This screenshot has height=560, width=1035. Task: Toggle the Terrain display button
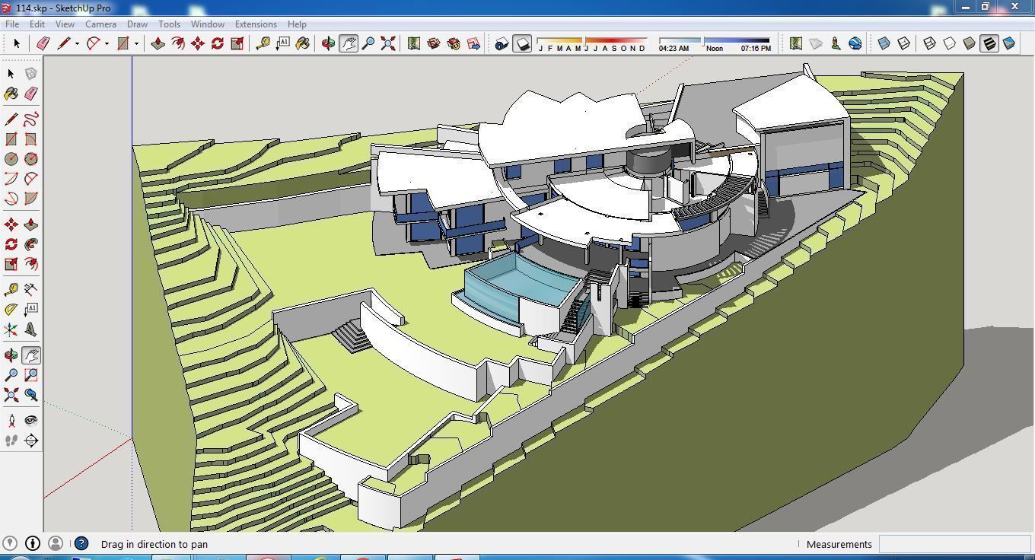click(x=816, y=43)
